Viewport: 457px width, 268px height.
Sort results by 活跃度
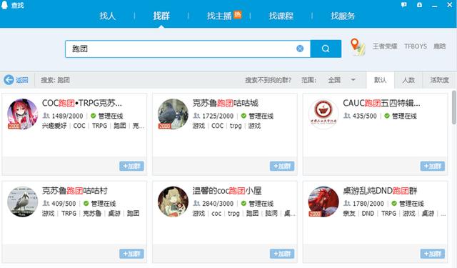[x=440, y=80]
